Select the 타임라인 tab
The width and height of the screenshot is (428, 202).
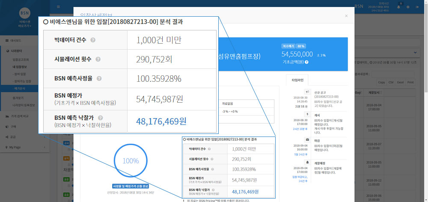point(297,80)
